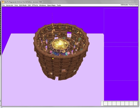The image size is (140, 108).
Task: Expand the Effects menu
Action: pyautogui.click(x=35, y=5)
